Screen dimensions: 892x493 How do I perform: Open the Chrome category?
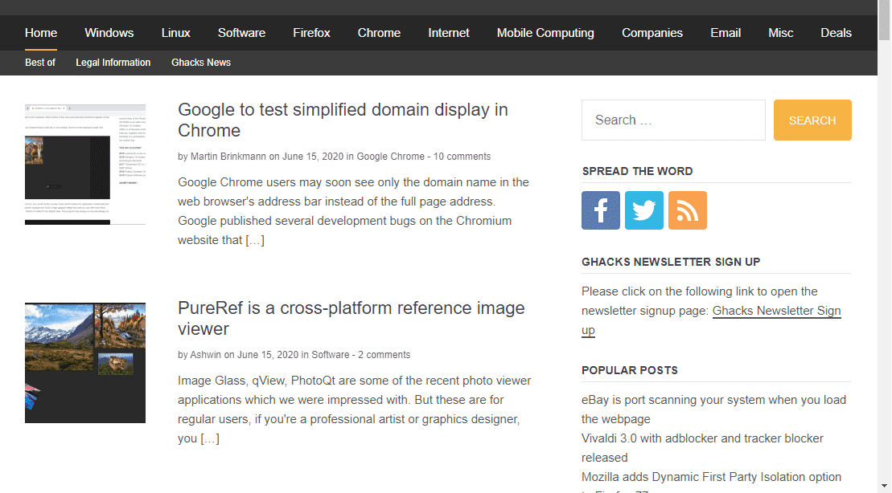379,33
